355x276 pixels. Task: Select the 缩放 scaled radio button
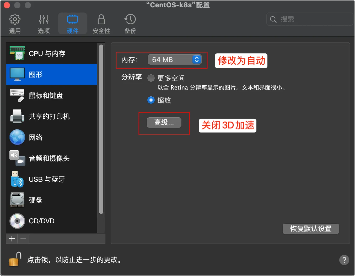pyautogui.click(x=151, y=100)
